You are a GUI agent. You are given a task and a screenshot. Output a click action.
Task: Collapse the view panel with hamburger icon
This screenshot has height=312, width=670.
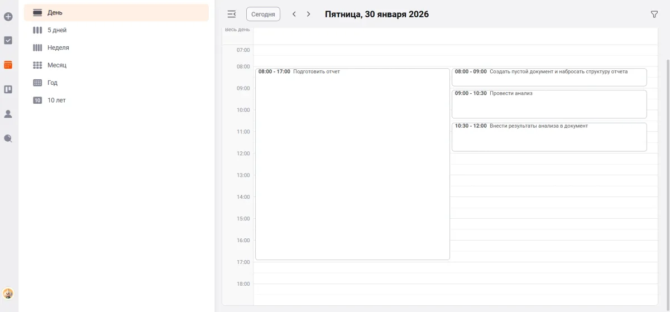tap(232, 14)
